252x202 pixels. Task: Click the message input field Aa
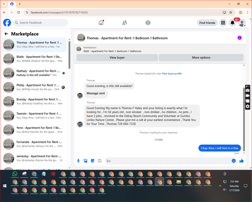pyautogui.click(x=168, y=161)
